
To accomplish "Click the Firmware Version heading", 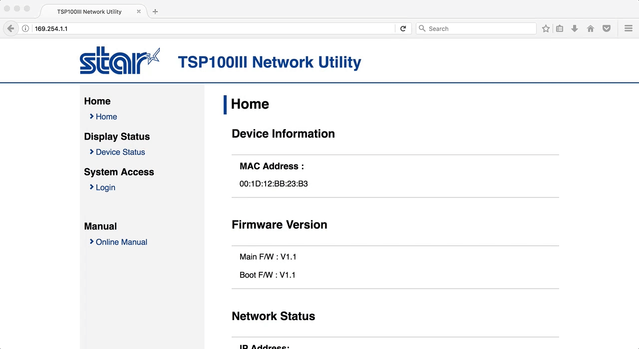I will pos(280,225).
